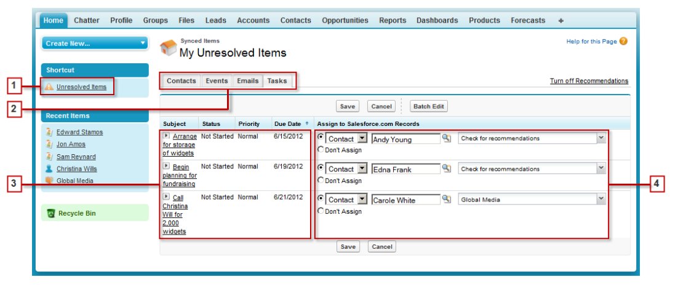Image resolution: width=678 pixels, height=285 pixels.
Task: Click the help question mark icon
Action: coord(623,41)
